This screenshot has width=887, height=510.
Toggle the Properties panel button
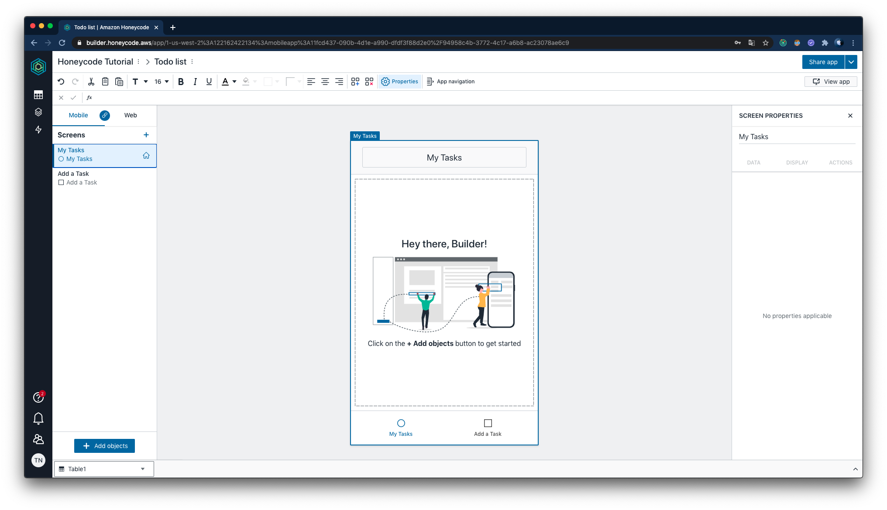click(x=399, y=82)
